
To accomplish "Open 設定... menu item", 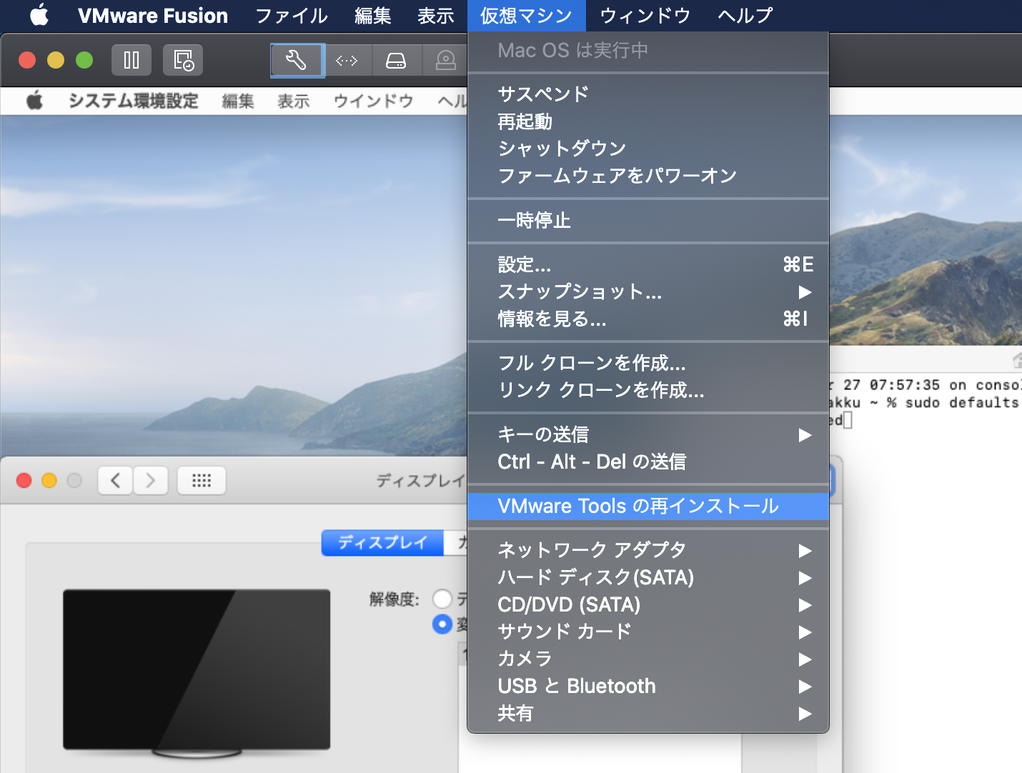I will coord(648,264).
